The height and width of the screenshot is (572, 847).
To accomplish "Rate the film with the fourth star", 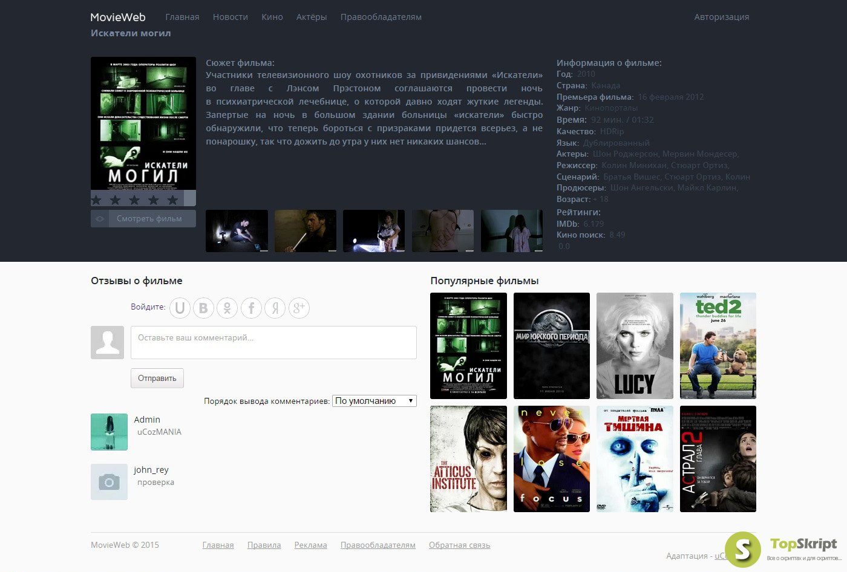I will (x=154, y=200).
